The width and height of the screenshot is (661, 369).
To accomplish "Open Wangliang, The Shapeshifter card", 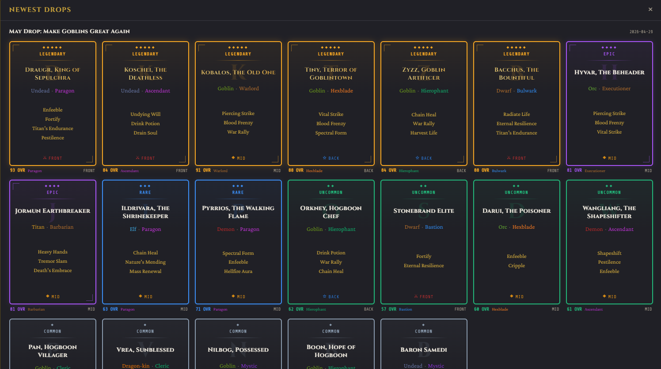I will coord(609,242).
